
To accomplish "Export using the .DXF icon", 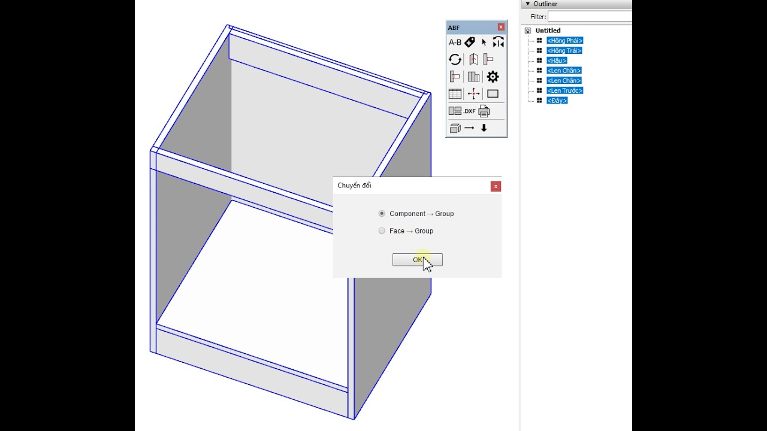I will point(469,111).
